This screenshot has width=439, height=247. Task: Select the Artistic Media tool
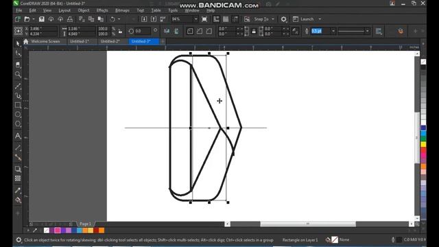[18, 96]
